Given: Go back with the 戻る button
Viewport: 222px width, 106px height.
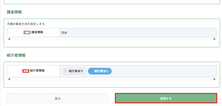Looking at the screenshot, I should (x=58, y=98).
